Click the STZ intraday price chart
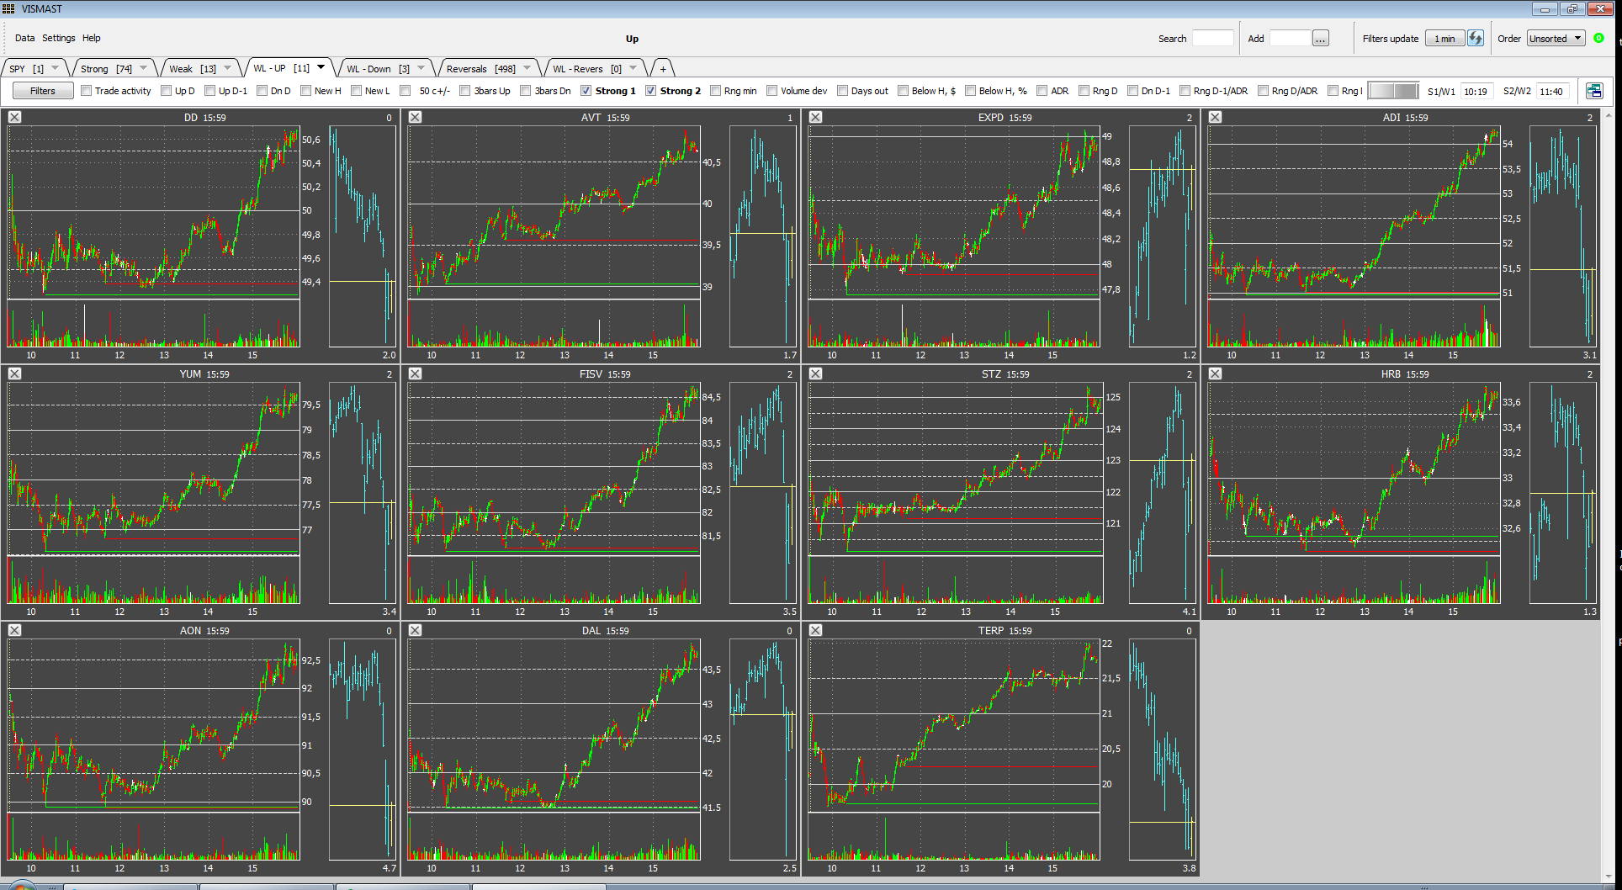Image resolution: width=1622 pixels, height=890 pixels. click(955, 469)
